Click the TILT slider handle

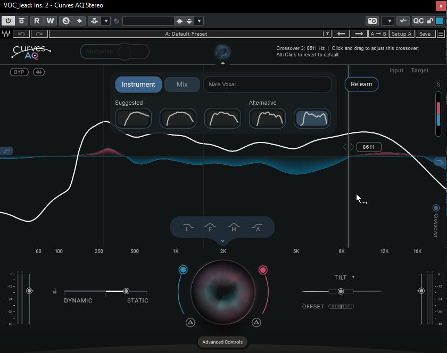341,291
